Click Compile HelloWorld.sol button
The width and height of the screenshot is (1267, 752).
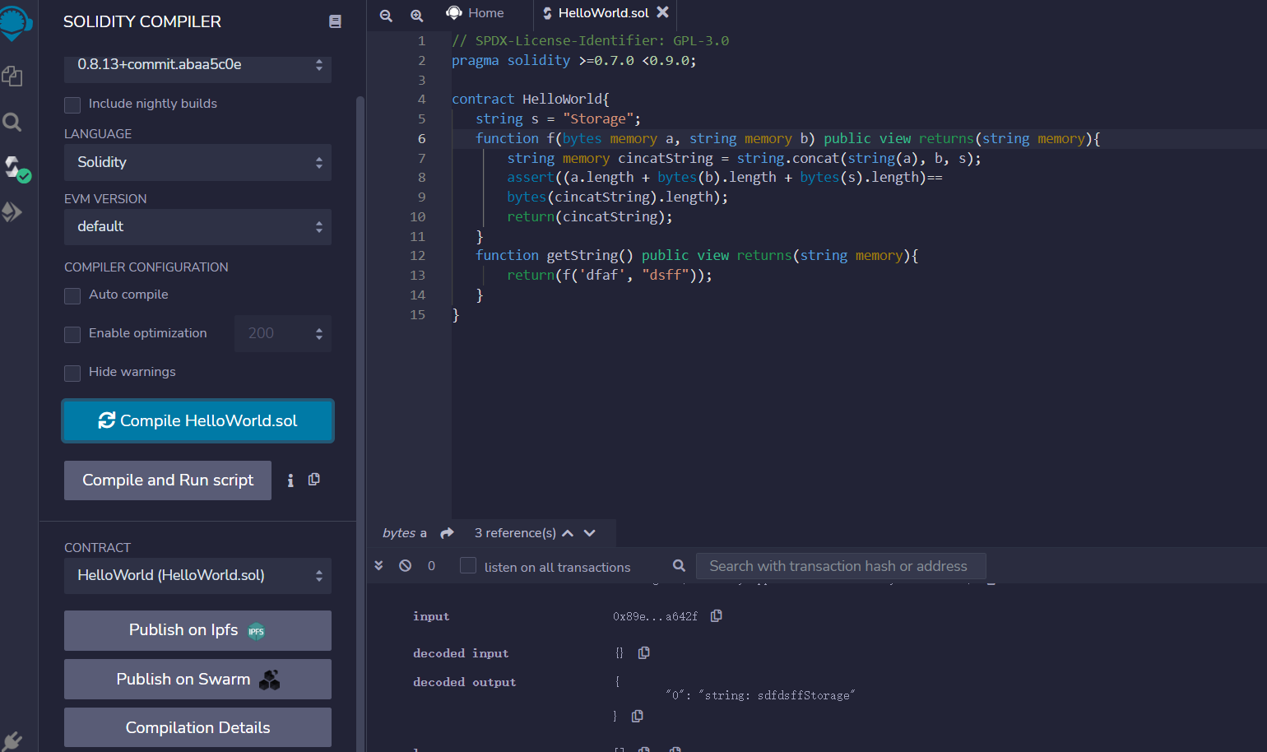click(197, 420)
